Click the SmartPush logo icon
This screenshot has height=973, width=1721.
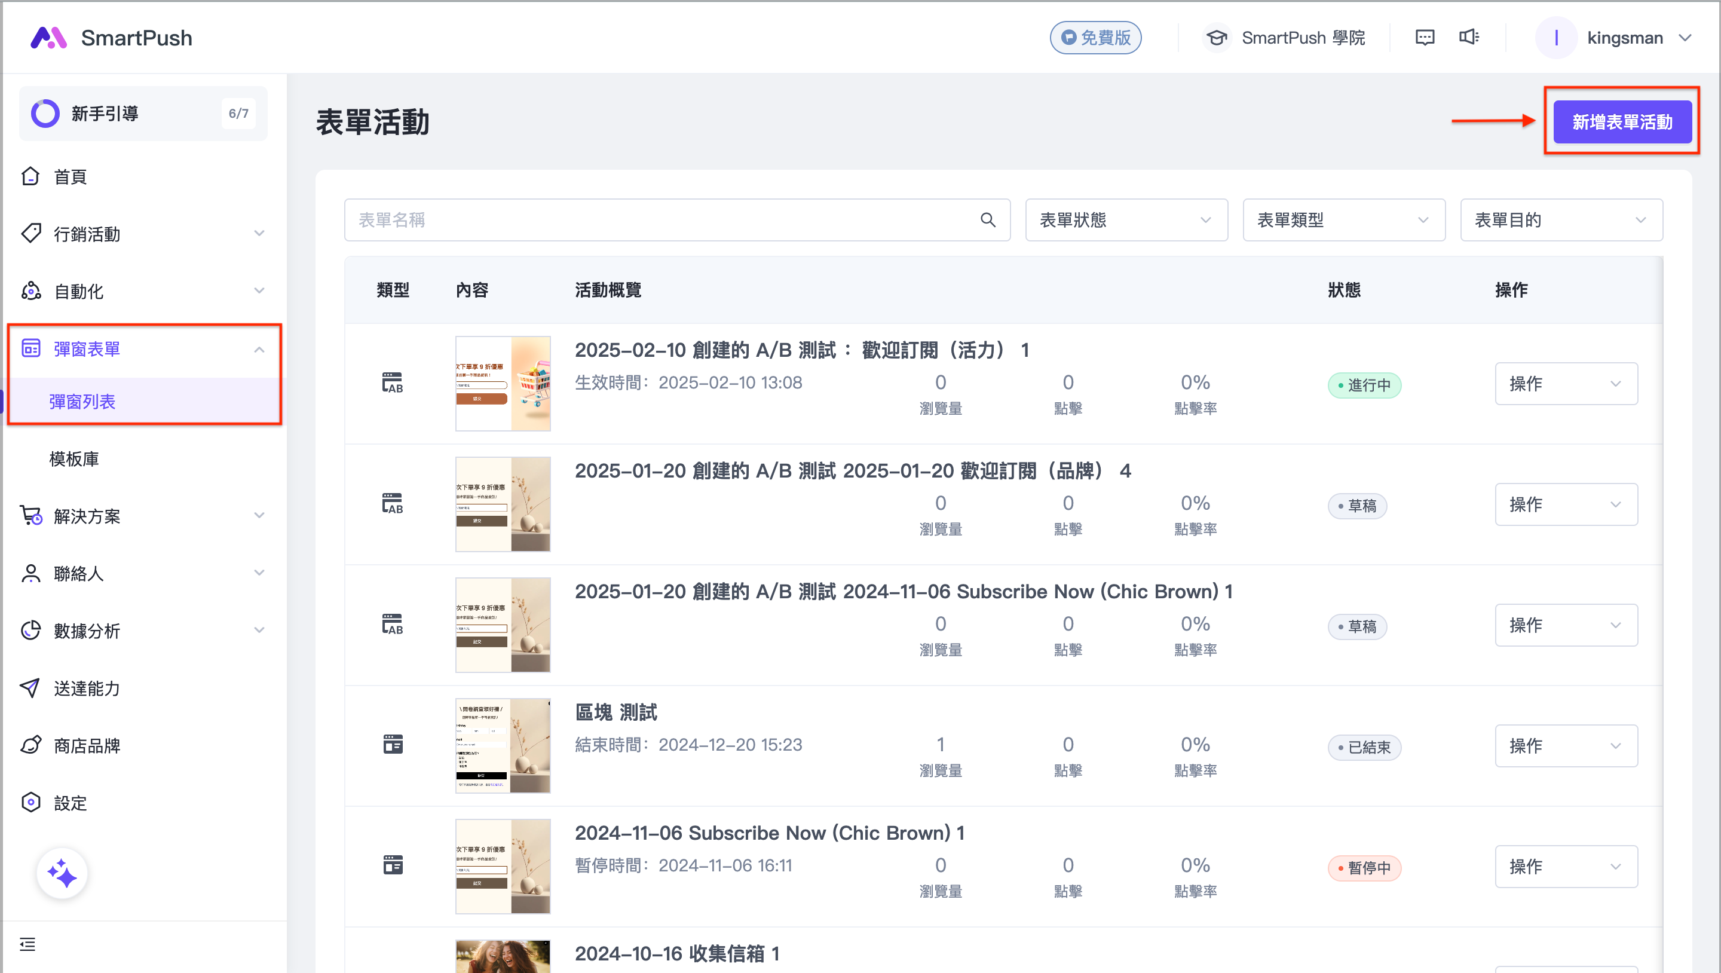(x=48, y=38)
